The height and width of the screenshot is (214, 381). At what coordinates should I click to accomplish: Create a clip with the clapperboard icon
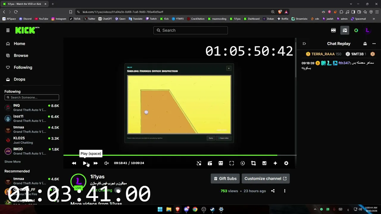pyautogui.click(x=210, y=163)
